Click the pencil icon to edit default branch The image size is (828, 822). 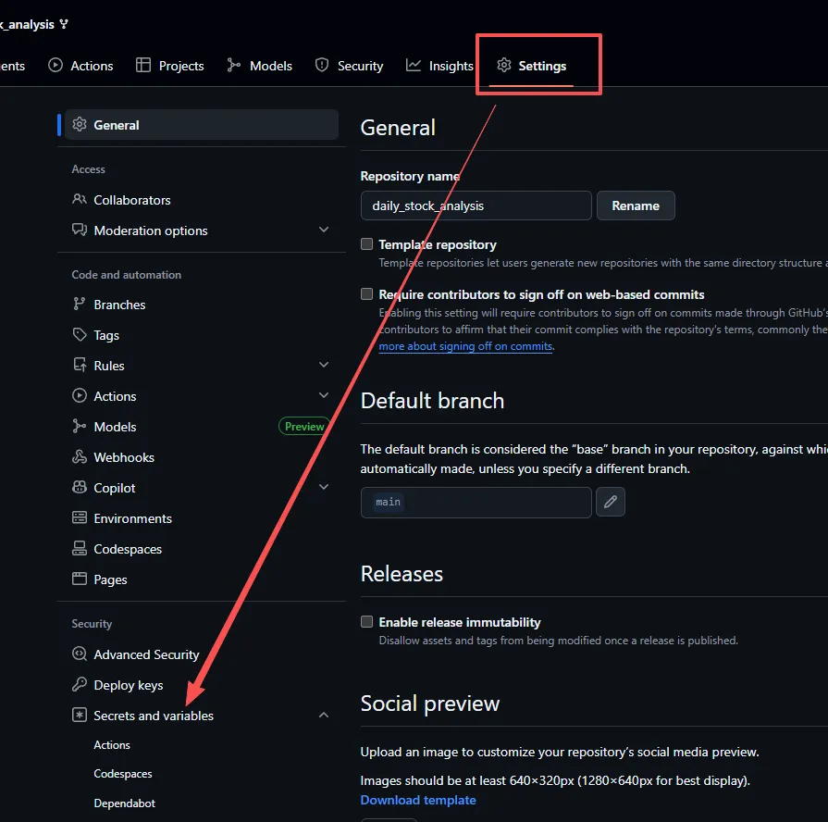coord(610,502)
